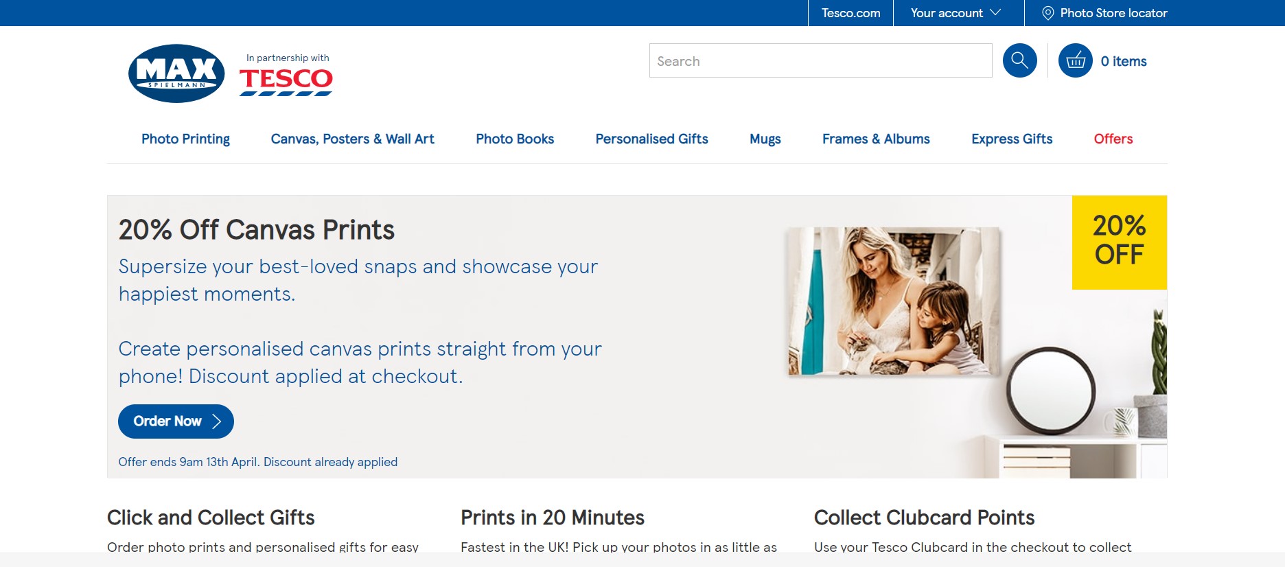
Task: Open the Frames & Albums menu
Action: click(x=876, y=139)
